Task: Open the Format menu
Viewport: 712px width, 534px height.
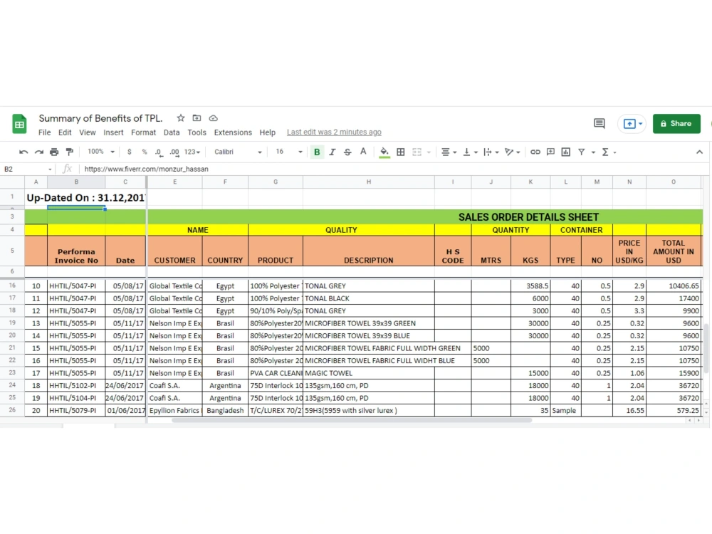Action: [144, 132]
